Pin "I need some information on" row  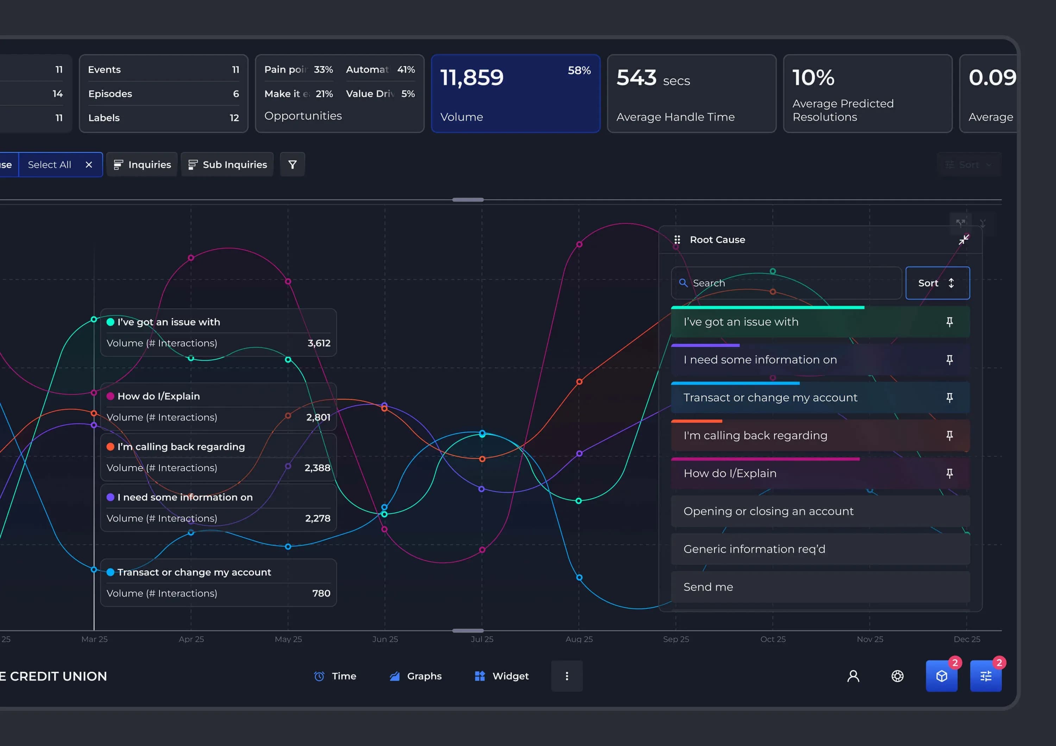(x=949, y=359)
